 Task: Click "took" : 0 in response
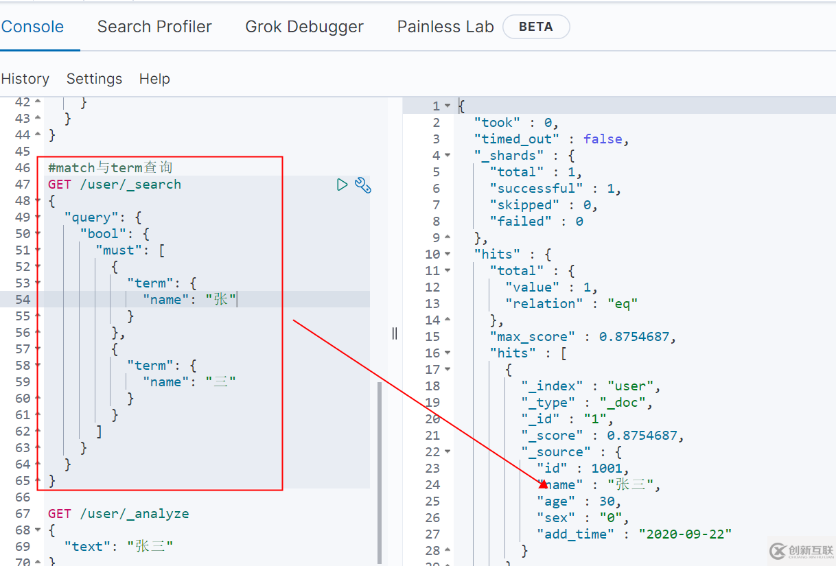coord(516,123)
